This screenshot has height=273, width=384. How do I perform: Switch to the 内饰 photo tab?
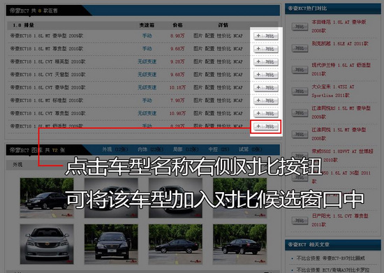coord(150,149)
